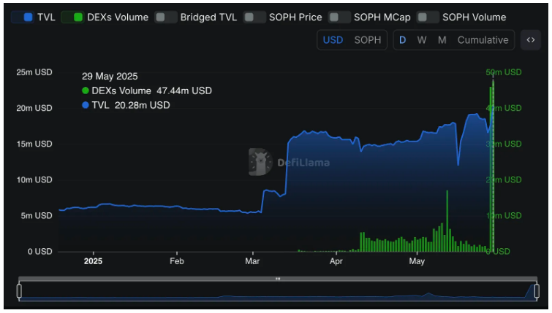This screenshot has height=313, width=552.
Task: Select daily D interval
Action: point(402,40)
